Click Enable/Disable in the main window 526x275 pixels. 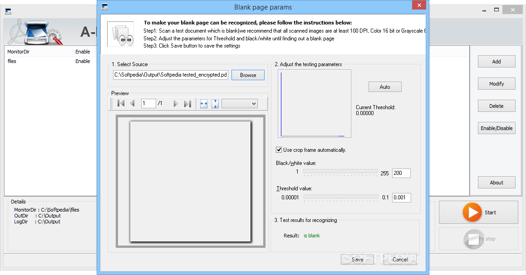[x=497, y=128]
